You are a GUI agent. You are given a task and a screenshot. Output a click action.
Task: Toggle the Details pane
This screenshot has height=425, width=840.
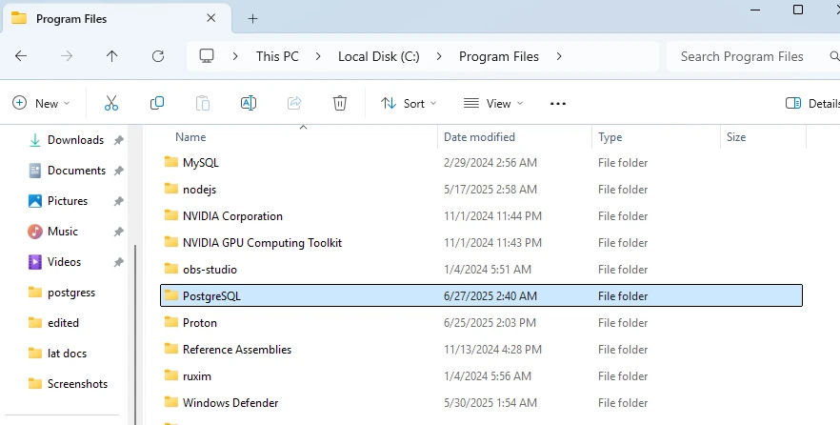click(812, 104)
